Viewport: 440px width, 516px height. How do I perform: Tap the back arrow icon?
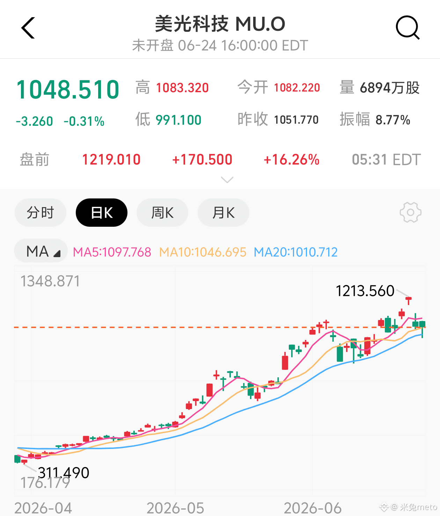[28, 28]
